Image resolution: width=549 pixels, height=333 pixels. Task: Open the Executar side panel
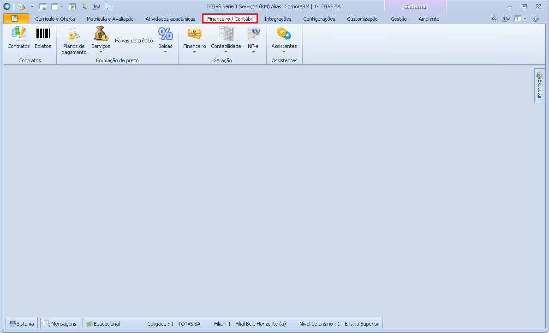coord(540,85)
